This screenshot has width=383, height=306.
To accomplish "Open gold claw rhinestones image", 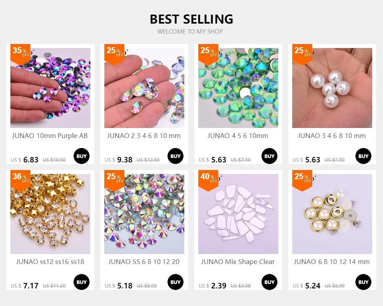I will (50, 214).
